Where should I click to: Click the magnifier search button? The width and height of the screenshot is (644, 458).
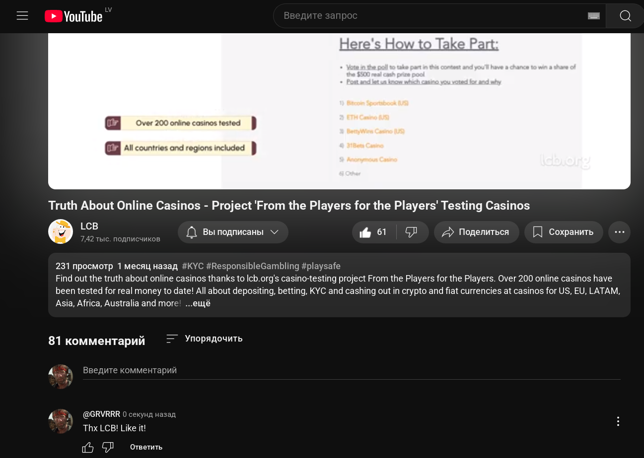click(x=625, y=16)
